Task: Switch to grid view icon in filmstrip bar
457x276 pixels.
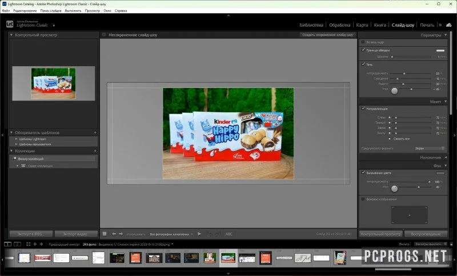Action: pyautogui.click(x=28, y=244)
